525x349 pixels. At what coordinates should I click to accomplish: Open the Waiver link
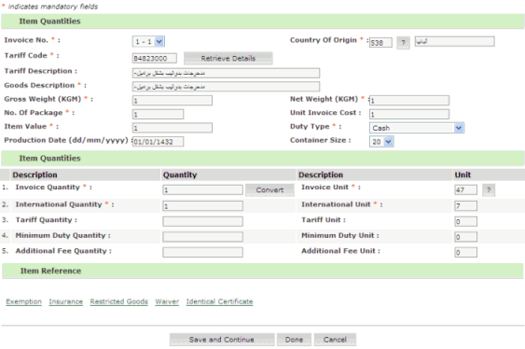[x=167, y=301]
